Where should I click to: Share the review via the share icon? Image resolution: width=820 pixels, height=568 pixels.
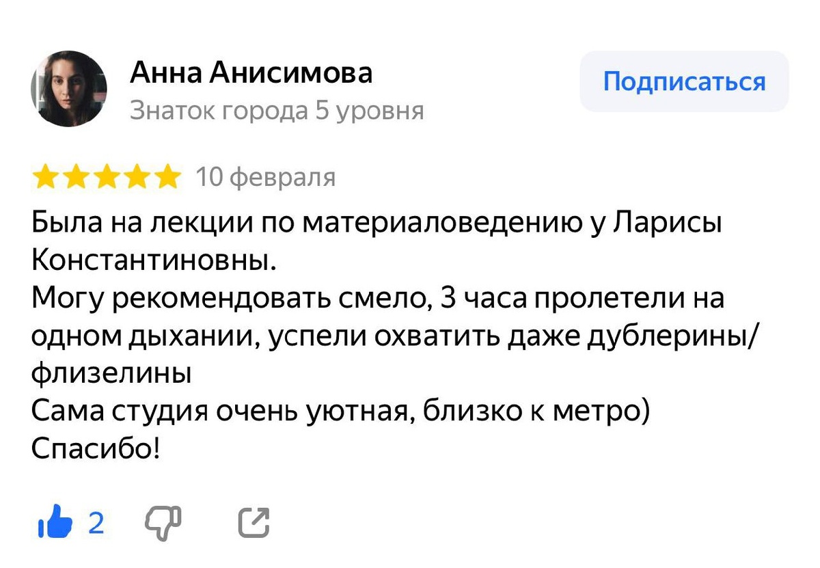pos(254,522)
